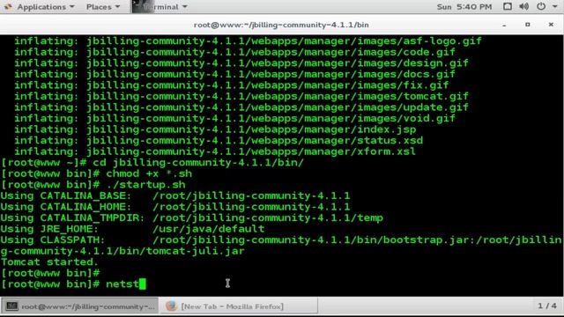Click the netst command prompt line
This screenshot has height=317, width=564.
(73, 284)
